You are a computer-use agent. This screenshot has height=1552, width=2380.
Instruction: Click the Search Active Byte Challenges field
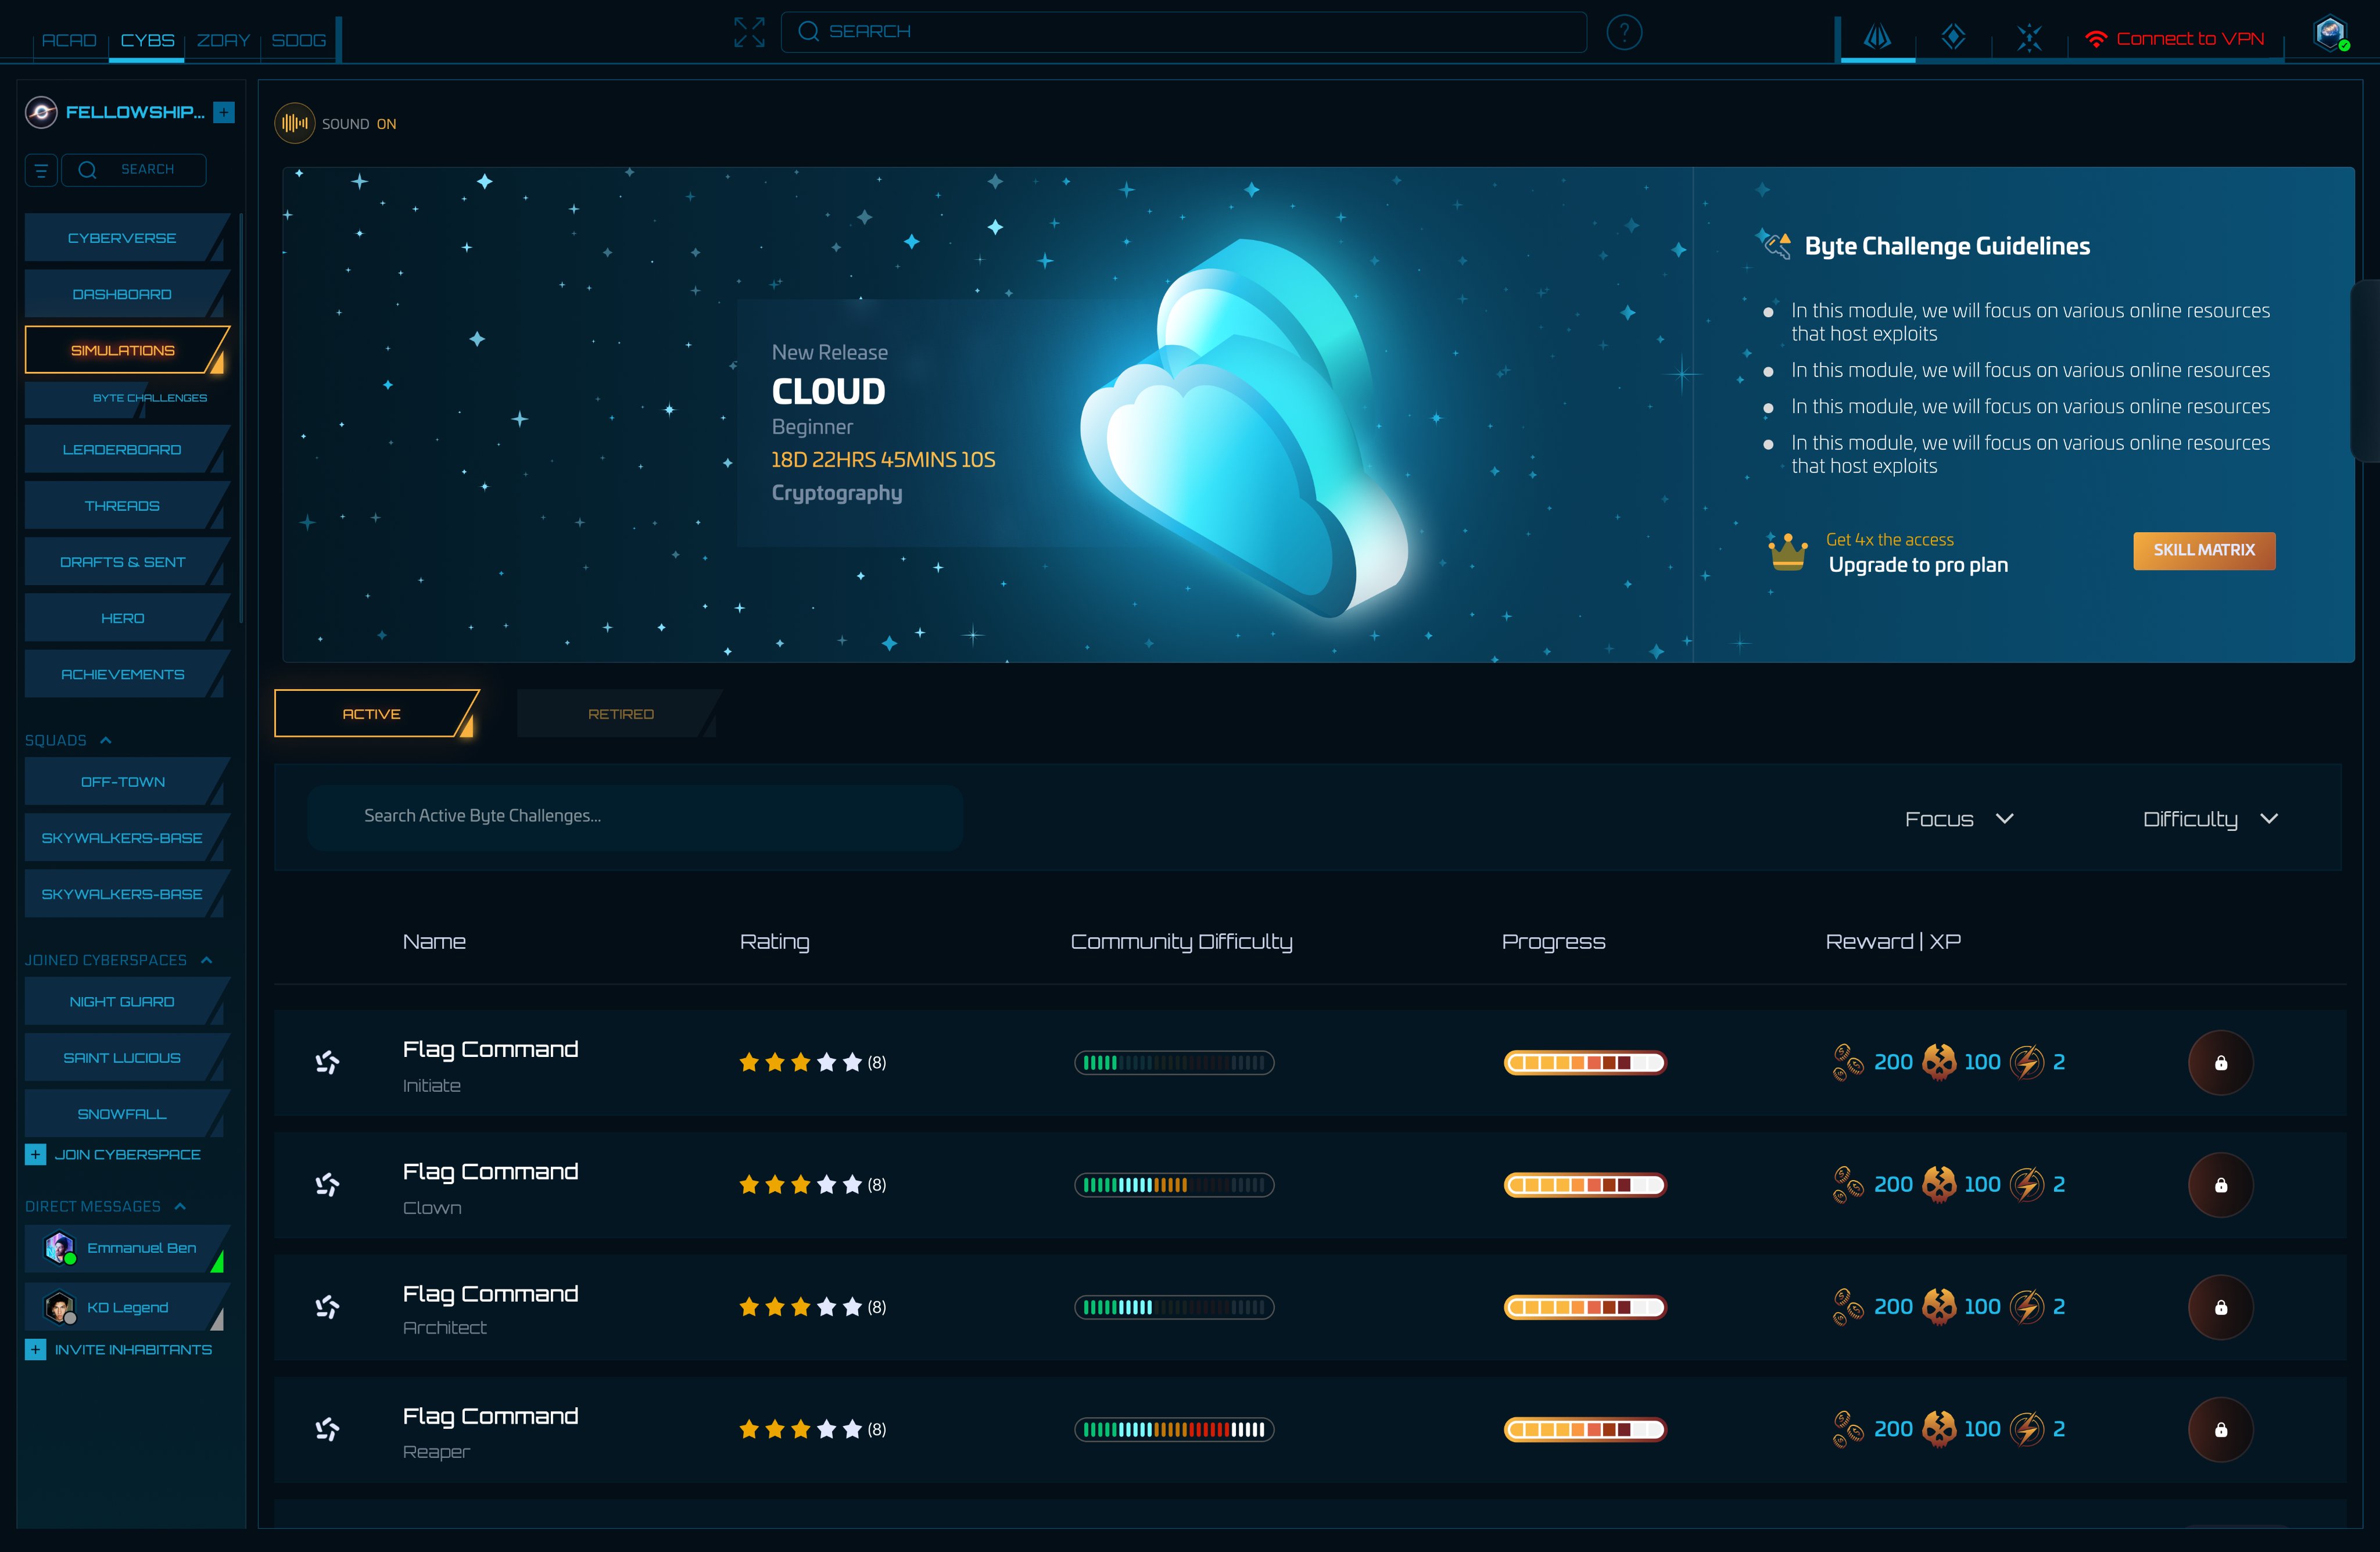click(634, 816)
